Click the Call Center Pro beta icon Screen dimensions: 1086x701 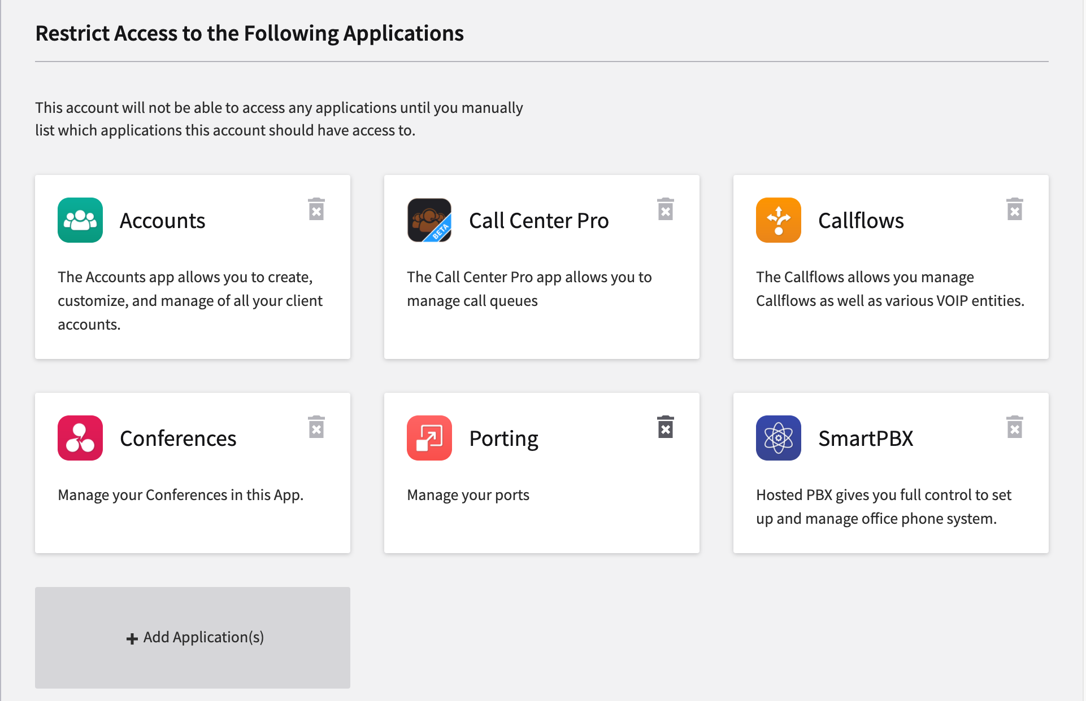pyautogui.click(x=429, y=220)
